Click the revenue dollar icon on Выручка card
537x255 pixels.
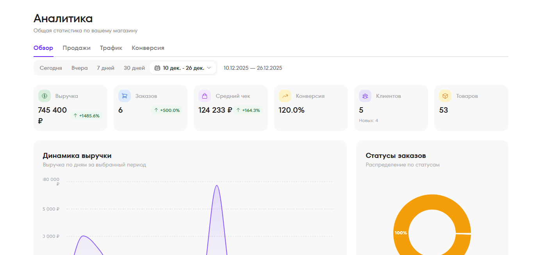(x=45, y=96)
